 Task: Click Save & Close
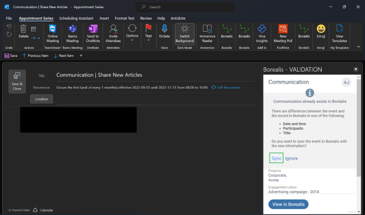pyautogui.click(x=17, y=82)
